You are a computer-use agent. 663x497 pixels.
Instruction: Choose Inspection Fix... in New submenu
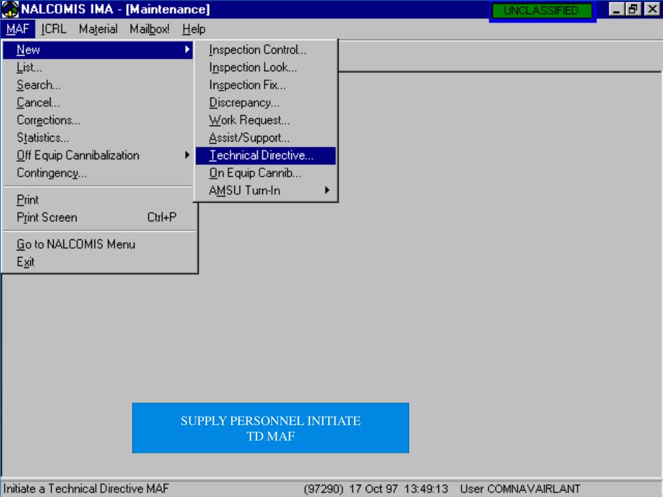click(265, 85)
